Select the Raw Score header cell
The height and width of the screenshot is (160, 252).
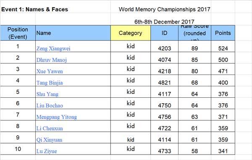194,33
